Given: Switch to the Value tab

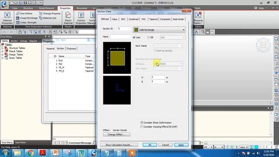Looking at the screenshot, I should (x=115, y=19).
